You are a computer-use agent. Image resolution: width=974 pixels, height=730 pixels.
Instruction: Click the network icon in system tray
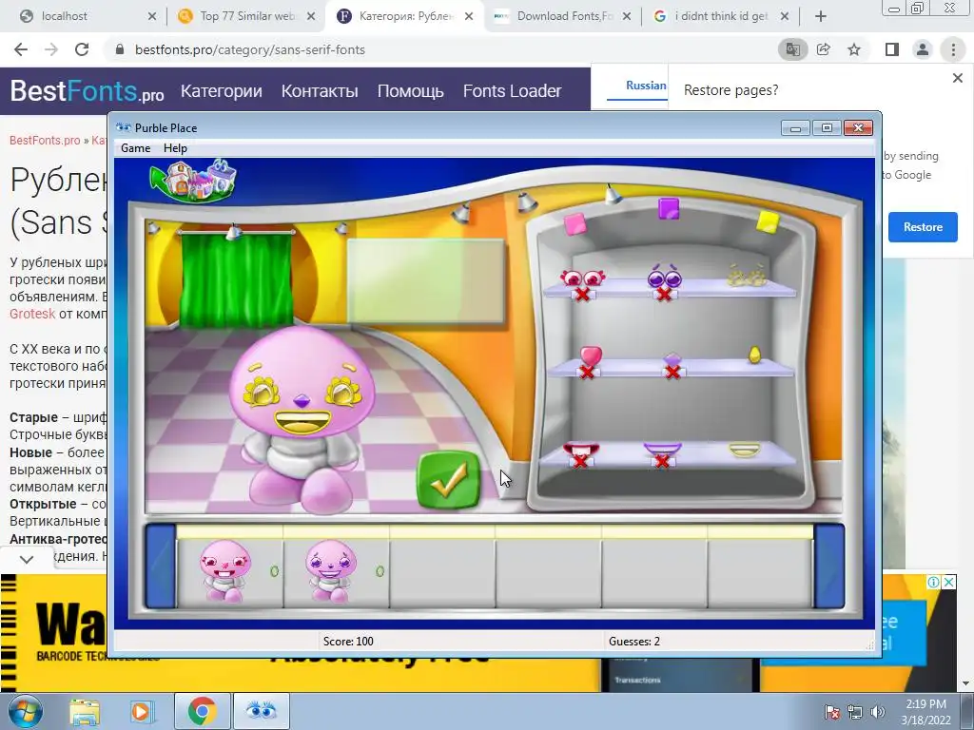pos(855,712)
